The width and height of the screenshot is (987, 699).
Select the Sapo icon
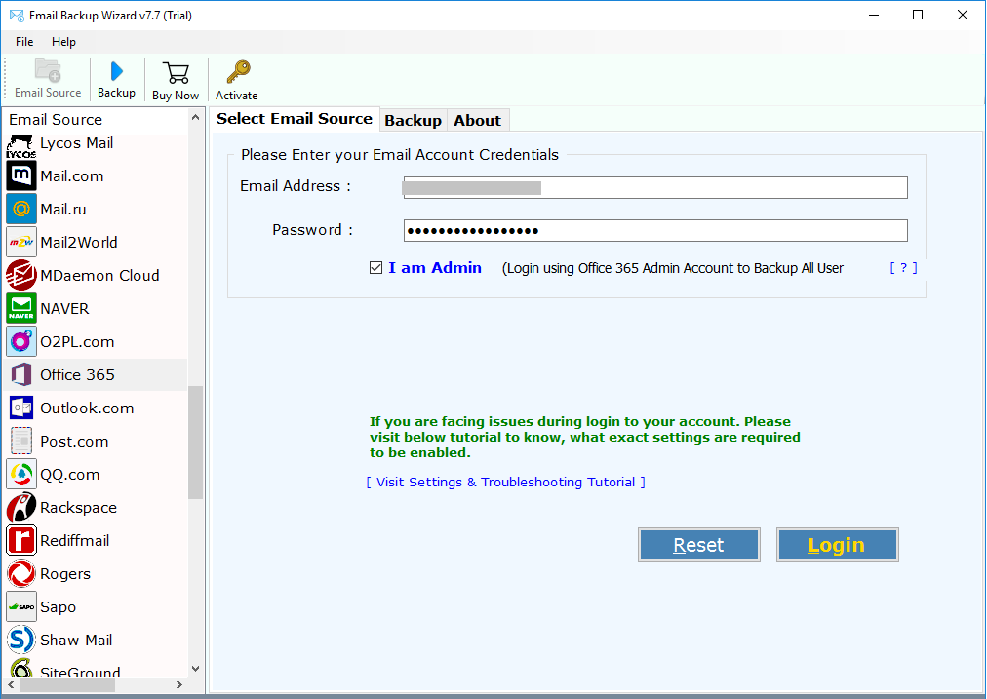point(21,606)
